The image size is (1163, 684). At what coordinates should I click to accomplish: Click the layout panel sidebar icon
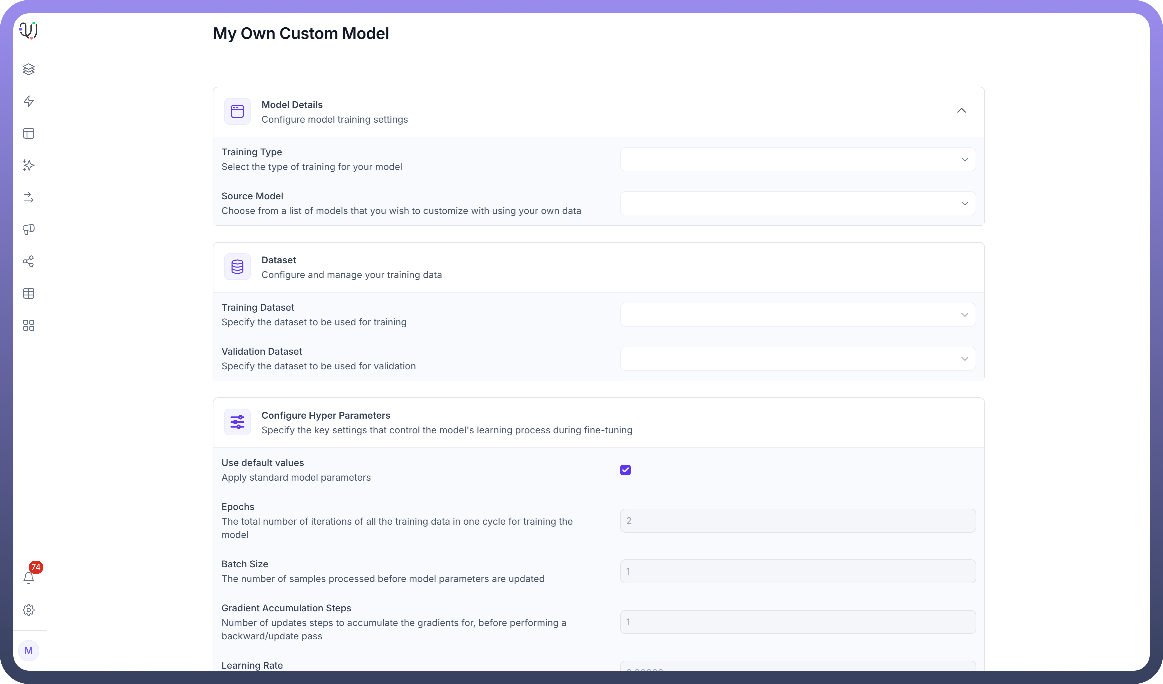click(29, 134)
